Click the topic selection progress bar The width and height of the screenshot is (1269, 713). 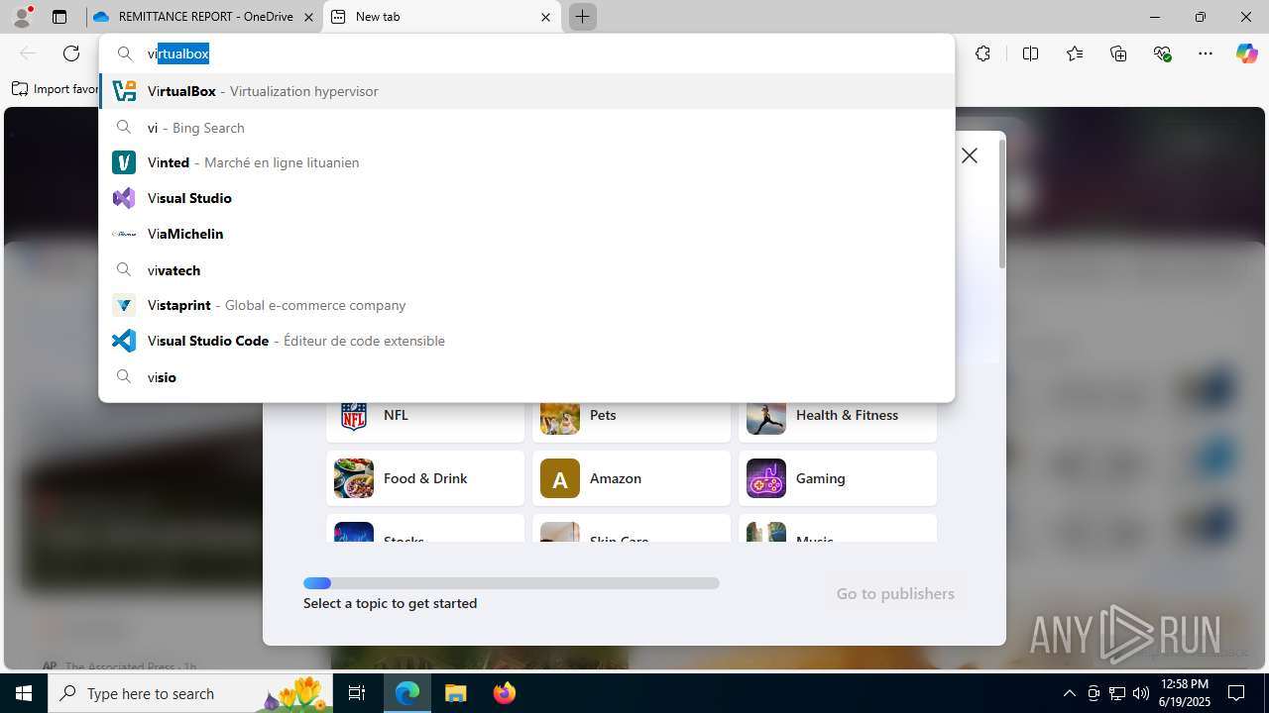pos(512,583)
